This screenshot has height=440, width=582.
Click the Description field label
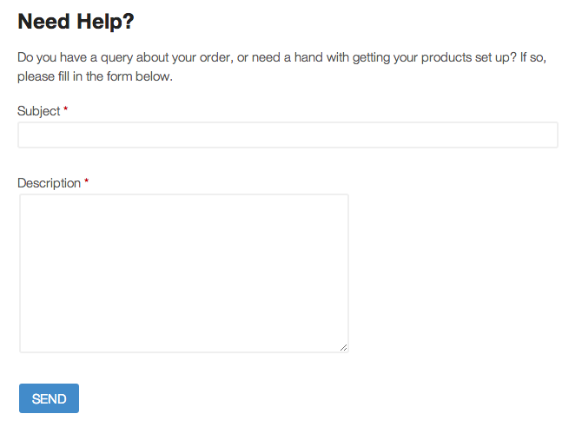tap(49, 183)
